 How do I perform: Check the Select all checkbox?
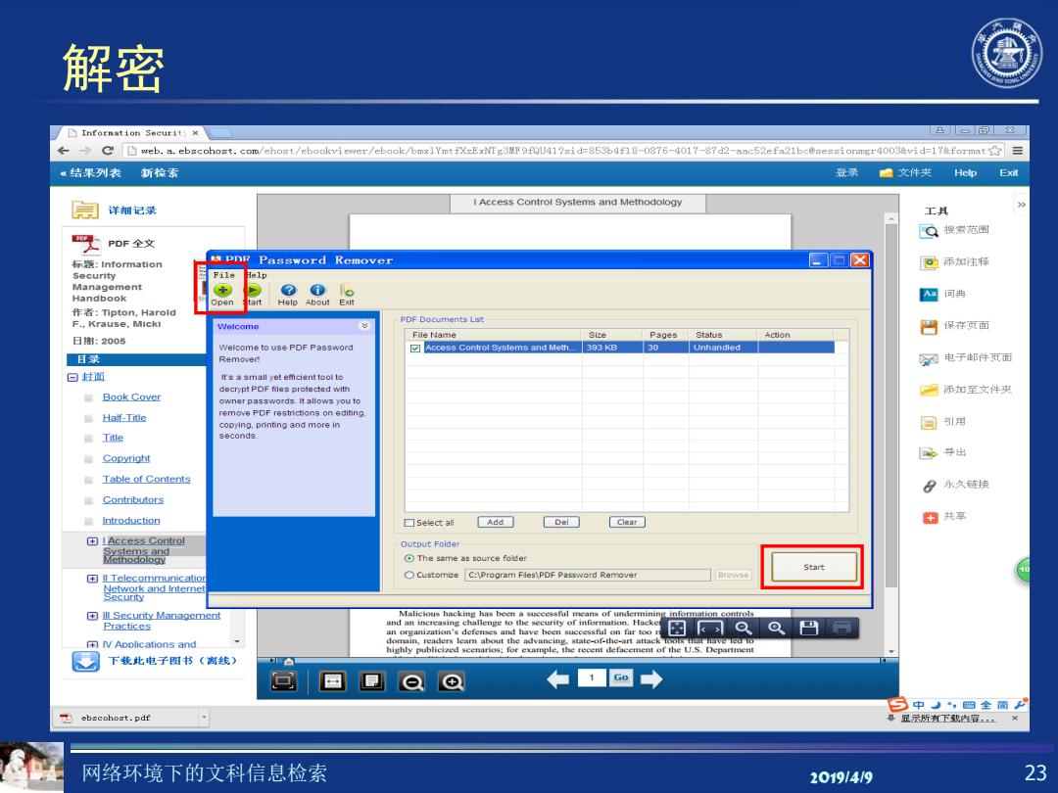(x=409, y=523)
